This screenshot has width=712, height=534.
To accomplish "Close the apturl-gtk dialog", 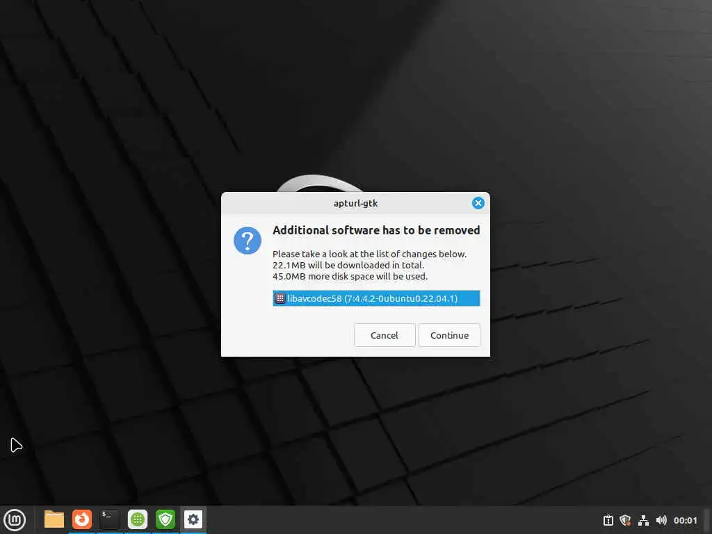I will click(478, 203).
